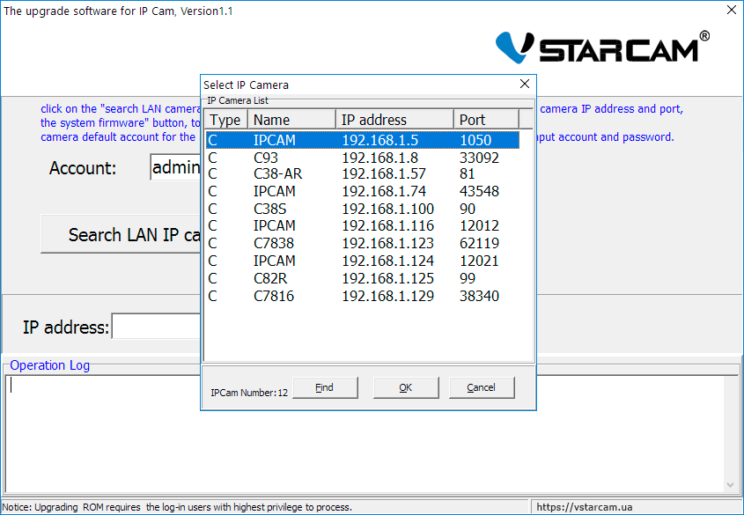
Task: Sort by the IP address column header
Action: tap(394, 120)
